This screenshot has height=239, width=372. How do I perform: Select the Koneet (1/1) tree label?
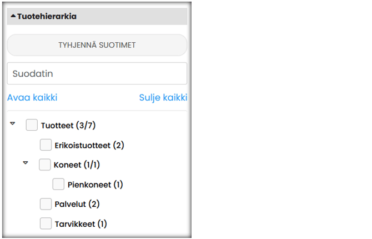click(x=77, y=165)
